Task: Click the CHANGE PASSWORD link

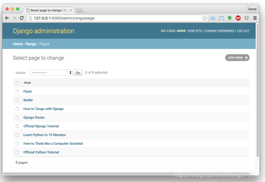Action: [x=219, y=31]
